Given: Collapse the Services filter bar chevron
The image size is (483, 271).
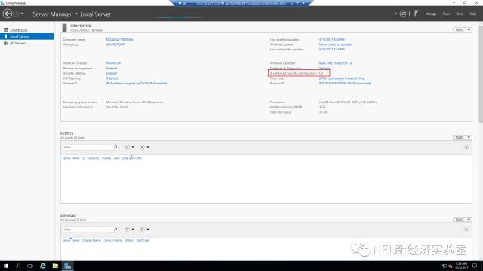Looking at the screenshot, I should [466, 230].
